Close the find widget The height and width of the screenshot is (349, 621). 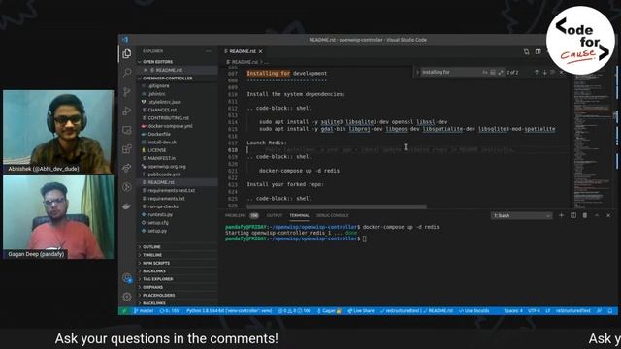pyautogui.click(x=561, y=72)
